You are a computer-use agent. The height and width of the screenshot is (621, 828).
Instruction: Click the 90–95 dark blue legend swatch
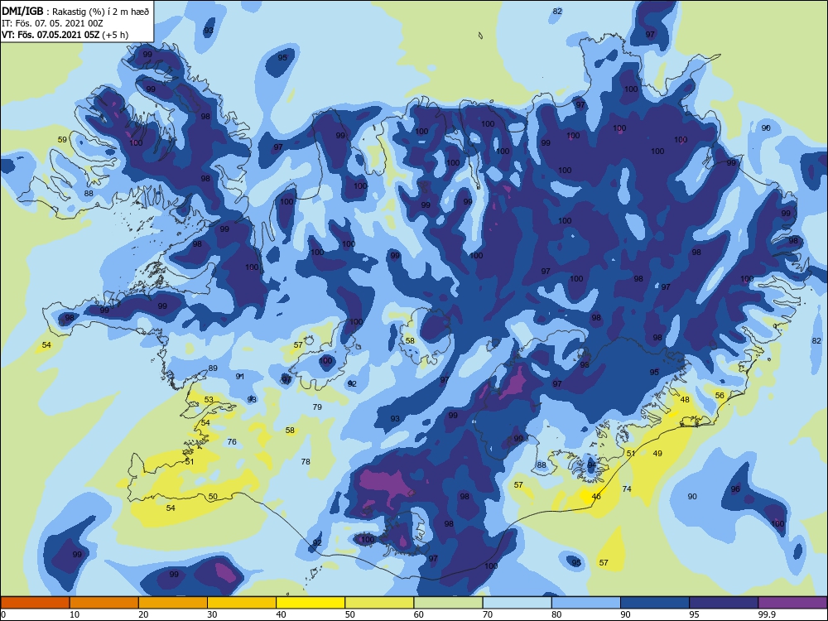(x=655, y=603)
